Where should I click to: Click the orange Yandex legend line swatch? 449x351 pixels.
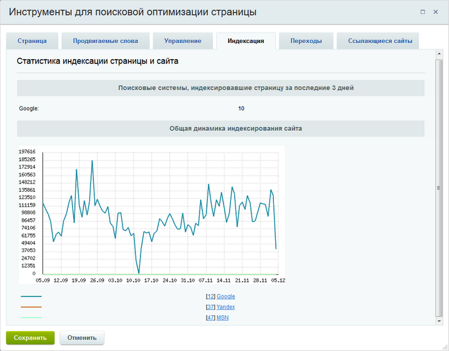click(x=31, y=307)
